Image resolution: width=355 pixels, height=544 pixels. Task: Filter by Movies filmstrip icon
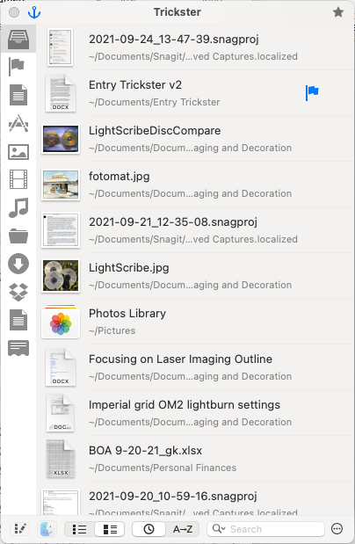point(18,179)
